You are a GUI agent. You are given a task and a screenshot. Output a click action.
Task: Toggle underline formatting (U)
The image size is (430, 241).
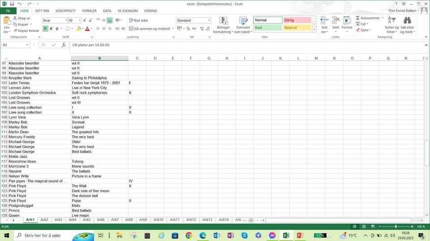(57, 29)
